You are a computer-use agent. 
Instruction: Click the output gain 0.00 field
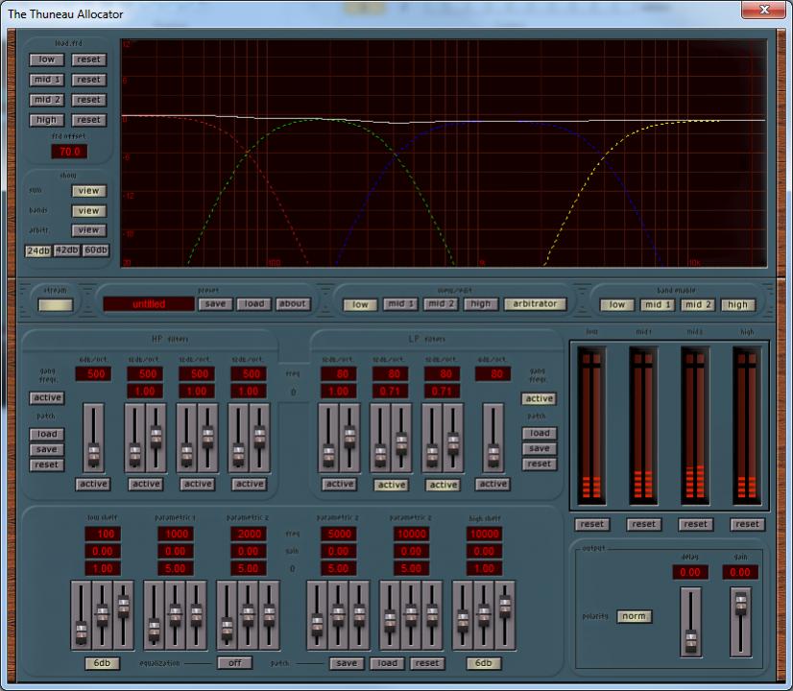coord(740,572)
